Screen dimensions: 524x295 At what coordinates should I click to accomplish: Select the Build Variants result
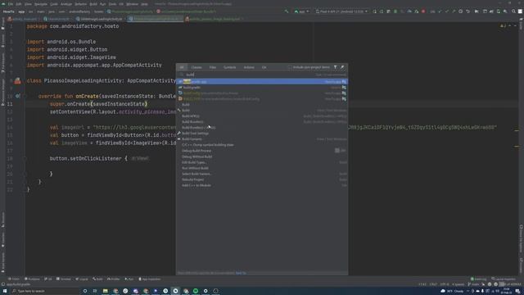[262, 139]
